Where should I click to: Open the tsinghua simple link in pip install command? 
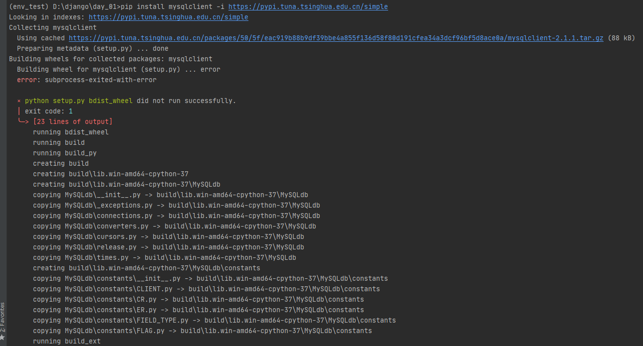[x=308, y=6]
